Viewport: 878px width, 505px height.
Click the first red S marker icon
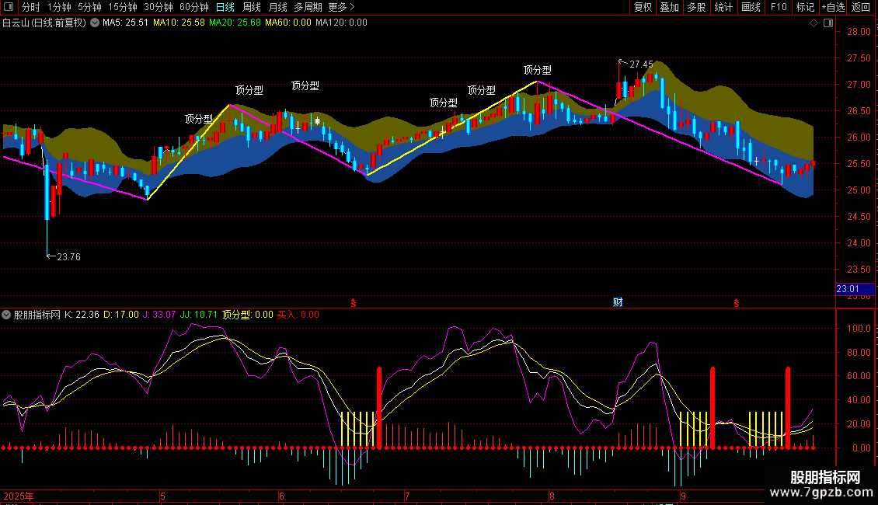[354, 303]
